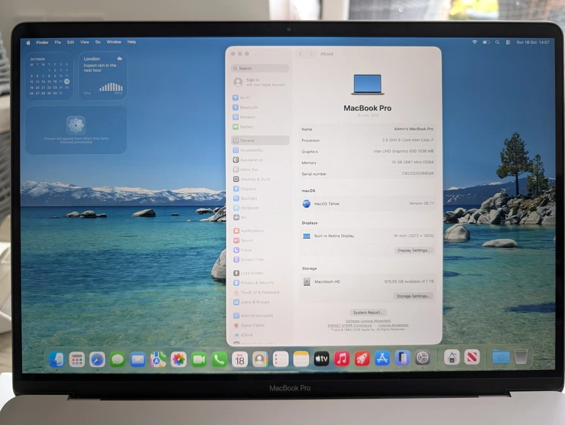
Task: Click the Photos desktop widget
Action: [x=76, y=130]
